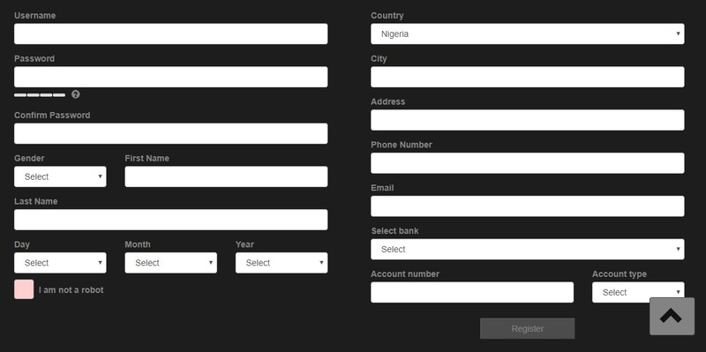The height and width of the screenshot is (352, 706).
Task: Focus the Email input field
Action: (x=527, y=206)
